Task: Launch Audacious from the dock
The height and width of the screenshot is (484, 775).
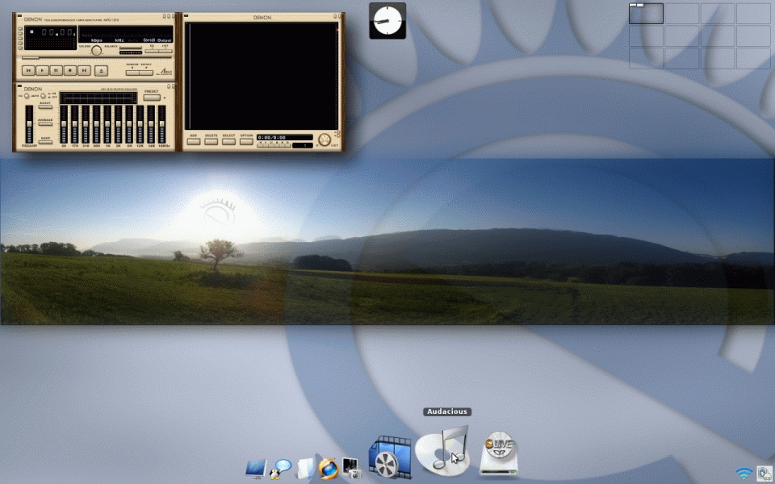Action: click(442, 450)
